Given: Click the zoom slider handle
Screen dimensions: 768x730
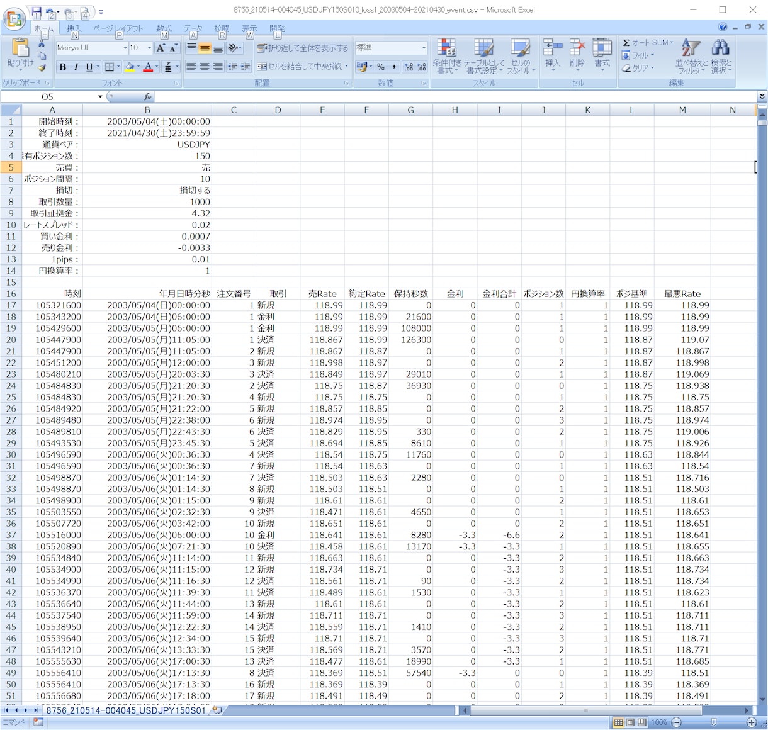Looking at the screenshot, I should [x=713, y=722].
